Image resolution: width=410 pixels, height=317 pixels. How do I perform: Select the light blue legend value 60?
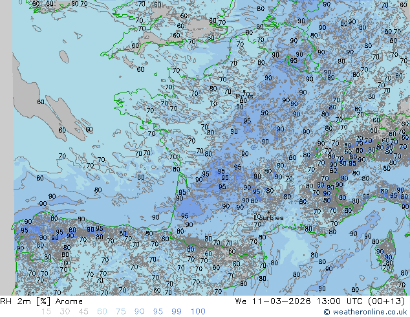[102, 312]
